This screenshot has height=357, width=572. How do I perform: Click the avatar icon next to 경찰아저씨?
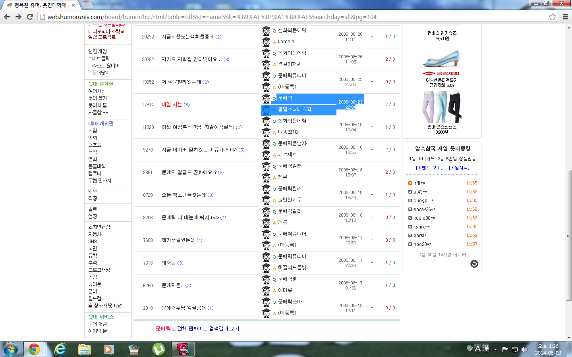coord(266,64)
